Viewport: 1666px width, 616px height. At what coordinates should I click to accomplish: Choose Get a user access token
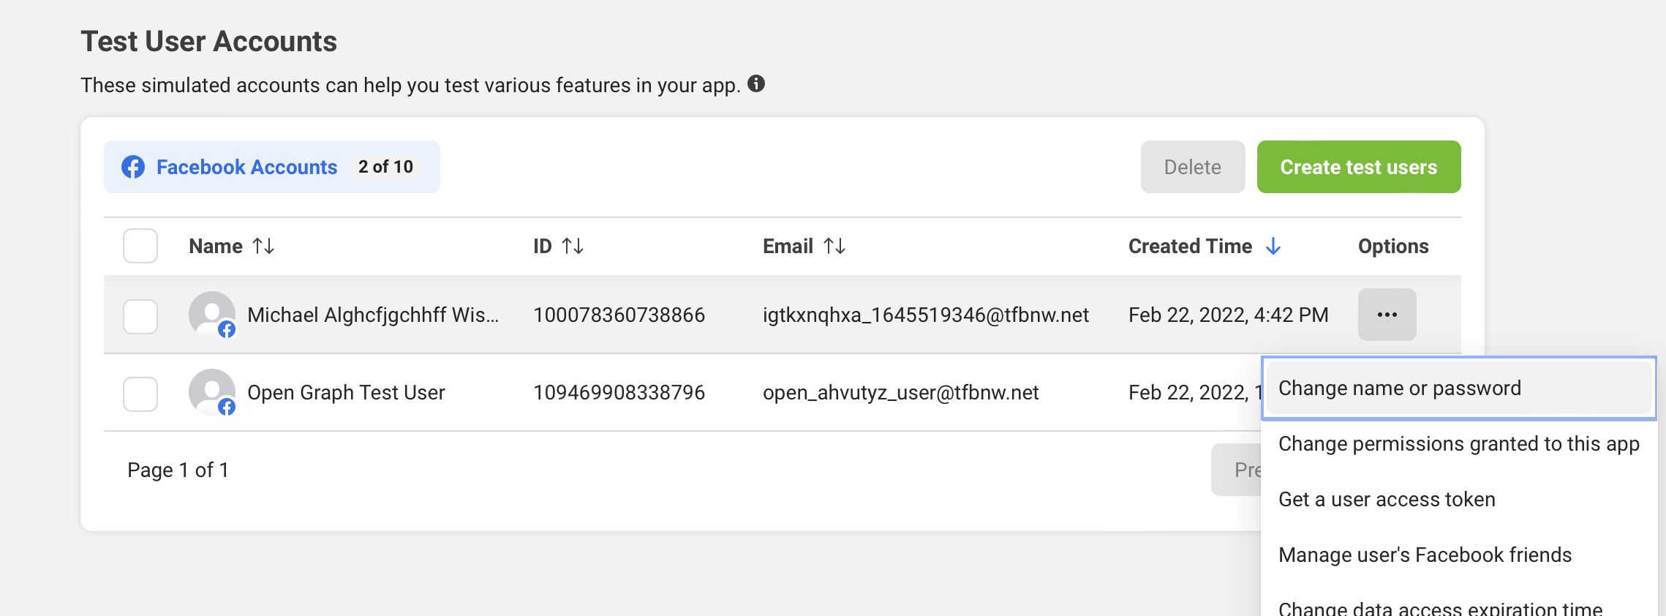coord(1387,500)
